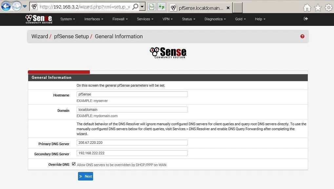This screenshot has width=334, height=189.
Task: Click the pfSense Setup breadcrumb
Action: coord(71,36)
